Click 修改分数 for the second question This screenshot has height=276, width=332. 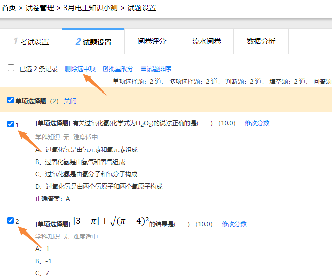(x=234, y=224)
